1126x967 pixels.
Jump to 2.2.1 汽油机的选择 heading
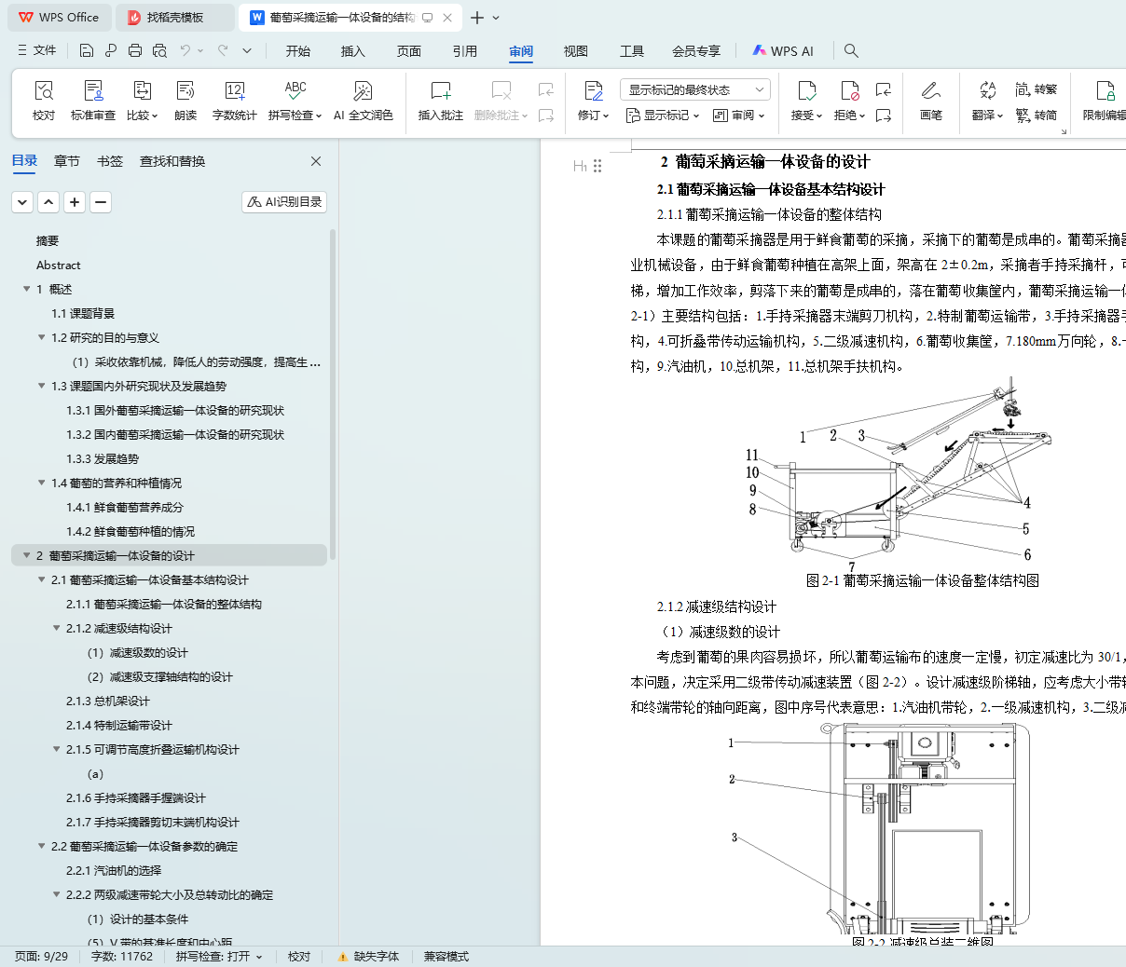coord(114,870)
